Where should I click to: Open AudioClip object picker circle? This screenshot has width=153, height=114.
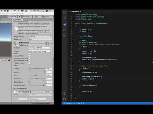[x=51, y=48]
